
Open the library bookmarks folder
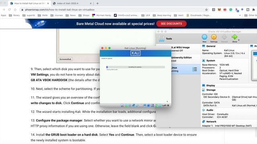tap(14, 15)
